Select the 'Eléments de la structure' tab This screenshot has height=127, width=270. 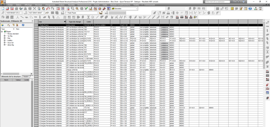pyautogui.click(x=11, y=76)
